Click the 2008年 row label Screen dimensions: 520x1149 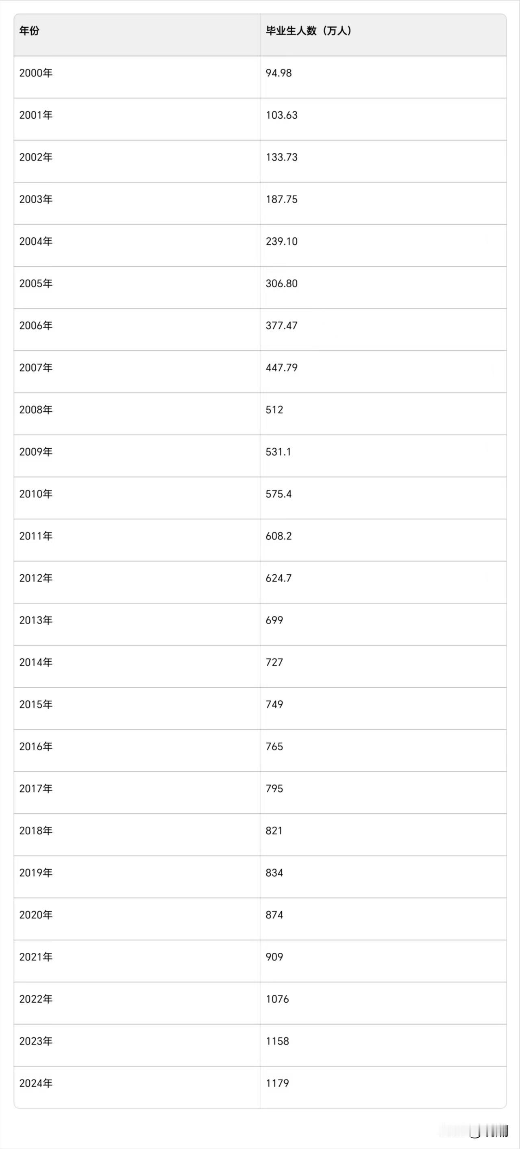tap(36, 409)
